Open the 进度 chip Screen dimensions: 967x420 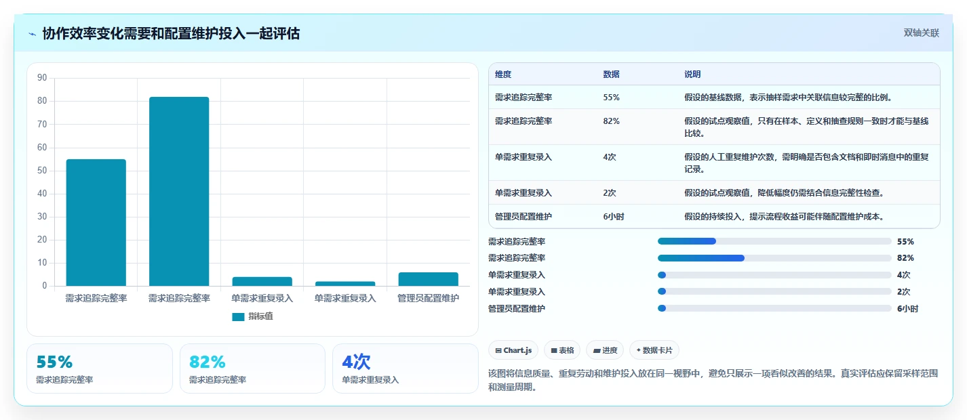605,350
